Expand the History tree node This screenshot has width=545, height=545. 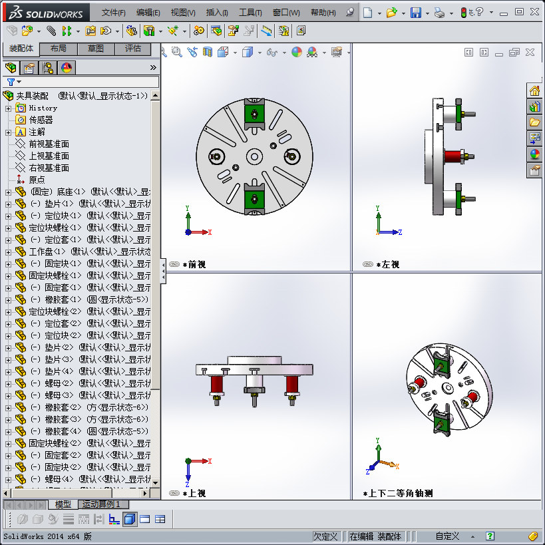point(9,108)
